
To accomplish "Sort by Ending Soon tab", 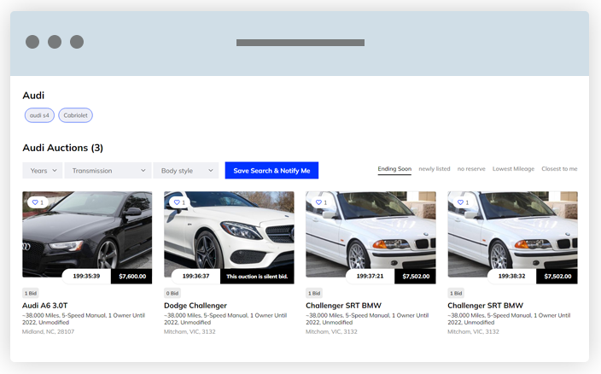I will 394,169.
